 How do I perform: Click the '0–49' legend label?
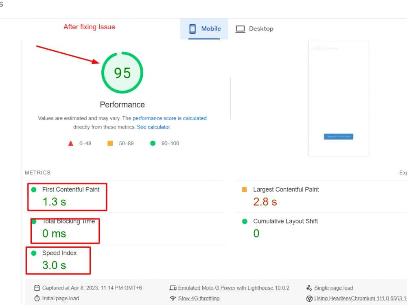[x=85, y=144]
